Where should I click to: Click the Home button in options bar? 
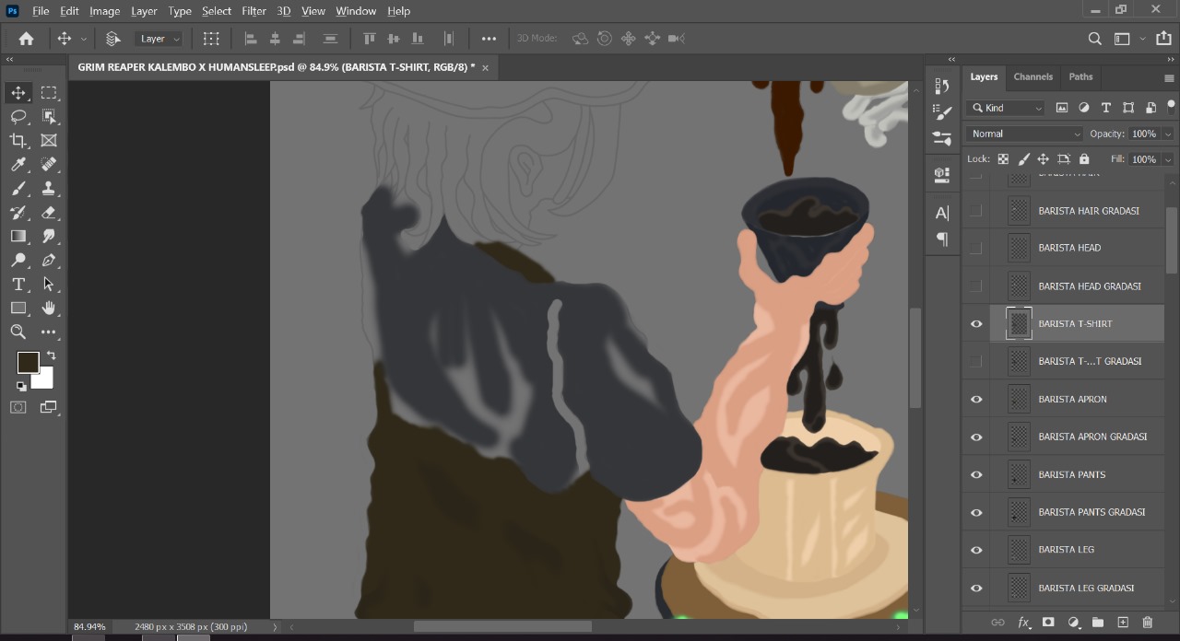click(x=26, y=39)
